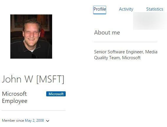Click the divider line under About me

point(126,42)
